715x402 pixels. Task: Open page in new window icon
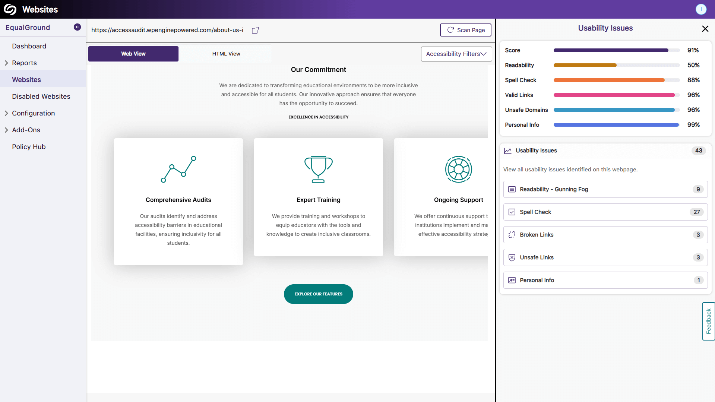255,30
